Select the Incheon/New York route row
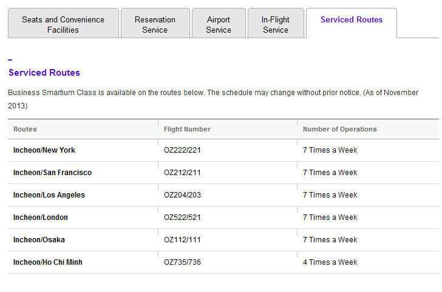Screen dimensions: 442x292 223,150
